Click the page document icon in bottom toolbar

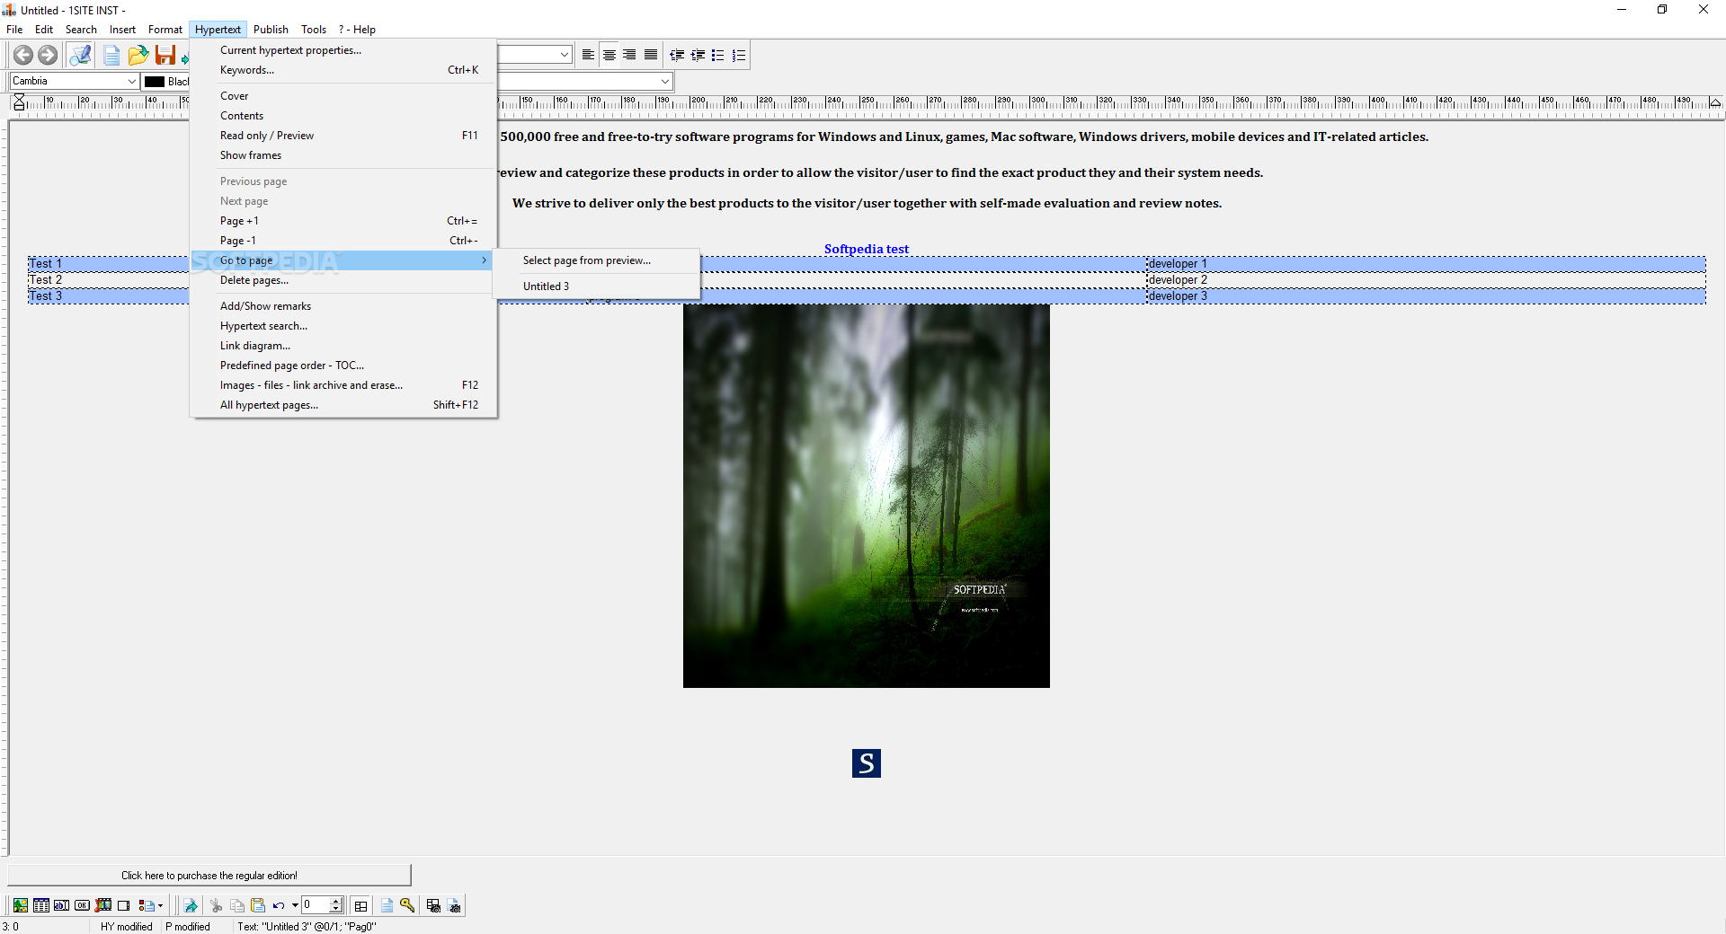387,905
